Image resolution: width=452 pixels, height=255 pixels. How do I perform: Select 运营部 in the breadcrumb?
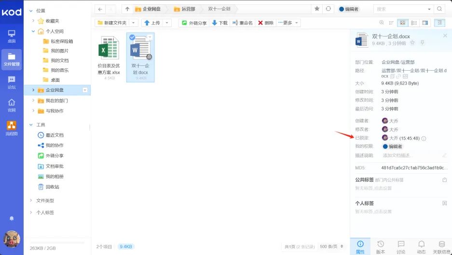184,9
